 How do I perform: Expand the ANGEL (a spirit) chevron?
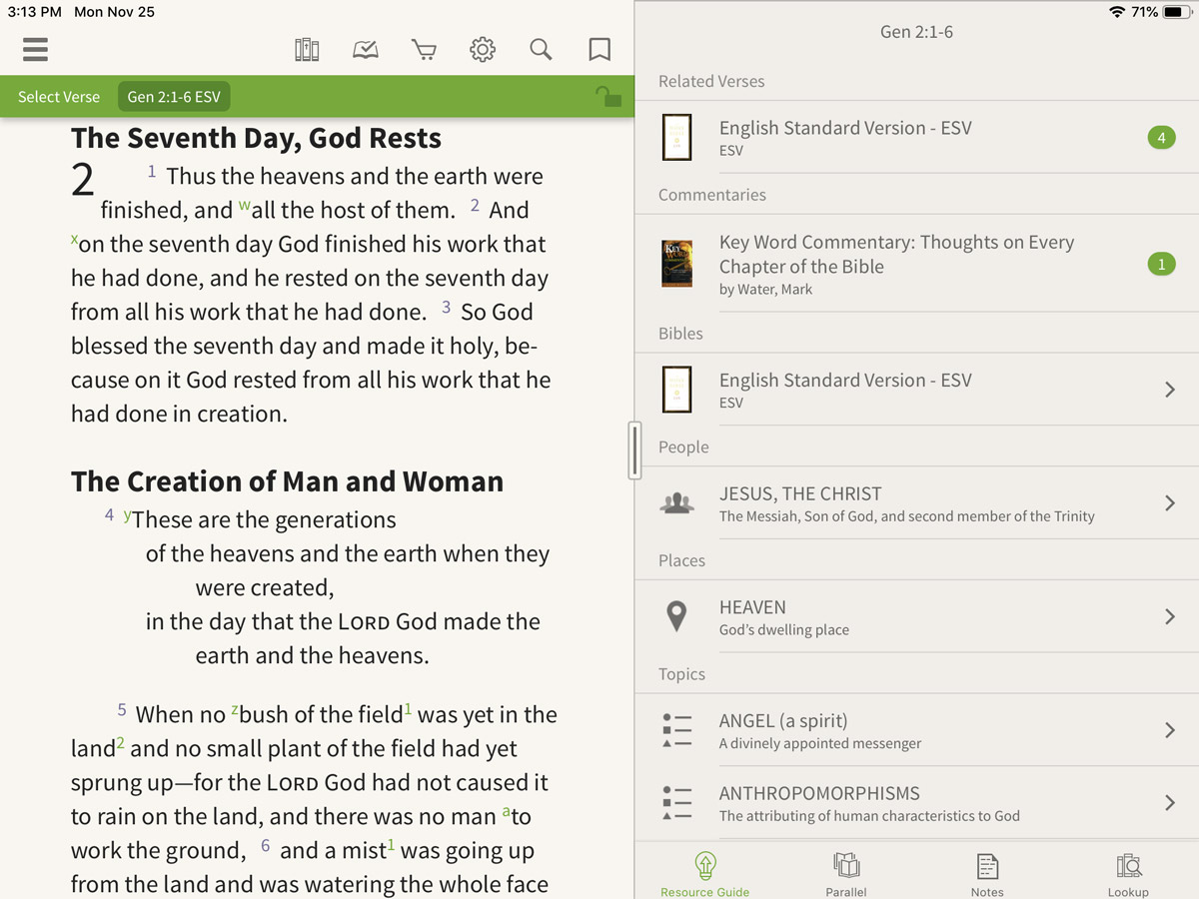(x=1169, y=730)
